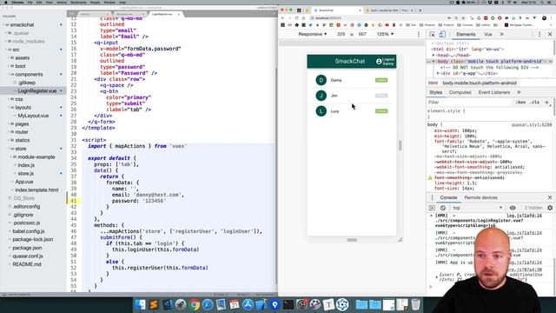The image size is (556, 313).
Task: Click Danny's avatar in the user list
Action: [x=321, y=80]
